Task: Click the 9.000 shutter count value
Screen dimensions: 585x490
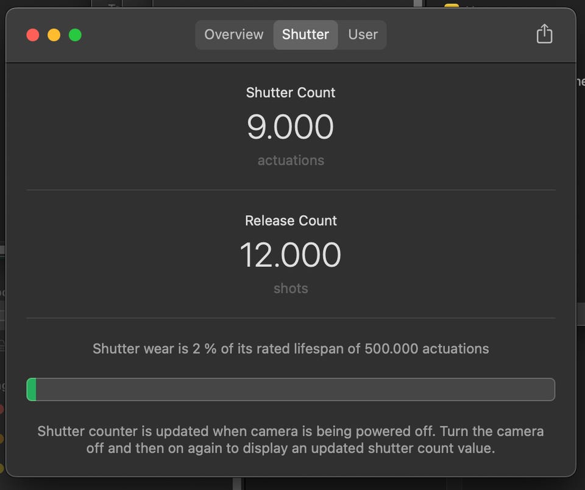Action: tap(291, 127)
